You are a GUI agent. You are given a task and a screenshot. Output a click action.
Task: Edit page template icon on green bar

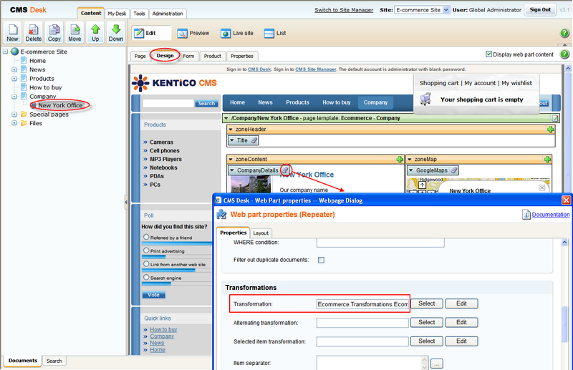point(555,118)
